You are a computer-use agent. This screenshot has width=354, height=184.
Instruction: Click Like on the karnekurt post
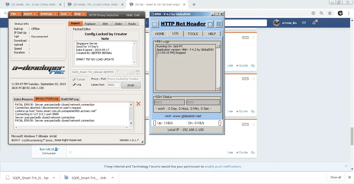click(230, 152)
